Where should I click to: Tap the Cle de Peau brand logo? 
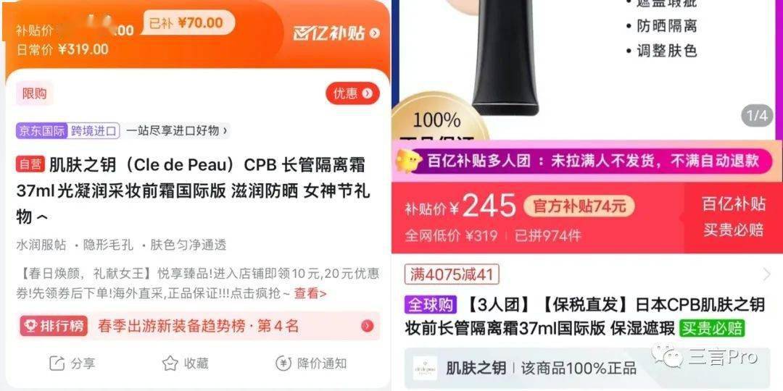425,369
